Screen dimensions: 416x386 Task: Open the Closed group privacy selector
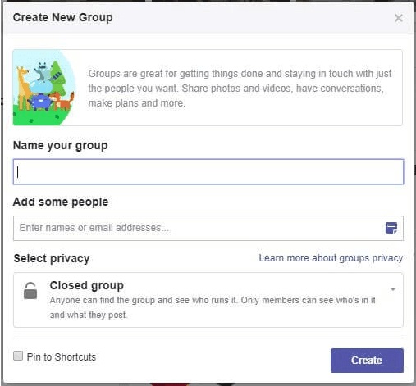[208, 300]
